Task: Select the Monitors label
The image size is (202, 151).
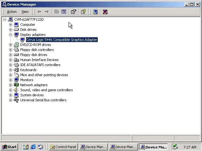Action: click(27, 80)
